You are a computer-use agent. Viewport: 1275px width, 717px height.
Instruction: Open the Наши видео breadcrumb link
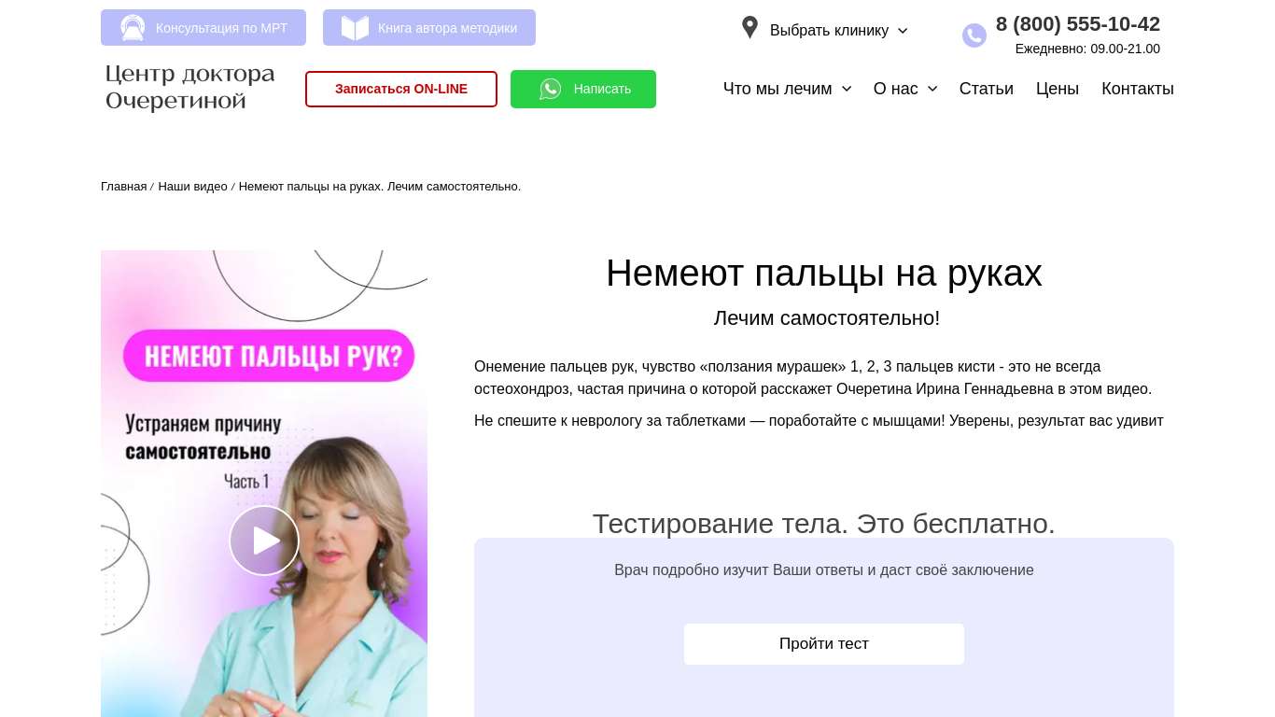coord(192,187)
